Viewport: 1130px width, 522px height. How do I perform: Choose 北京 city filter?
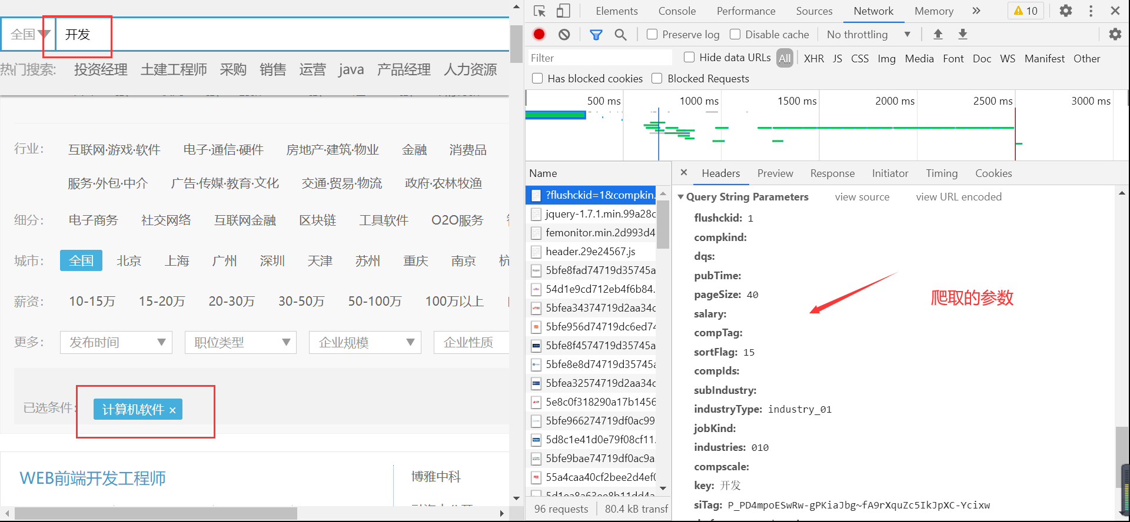[x=129, y=260]
